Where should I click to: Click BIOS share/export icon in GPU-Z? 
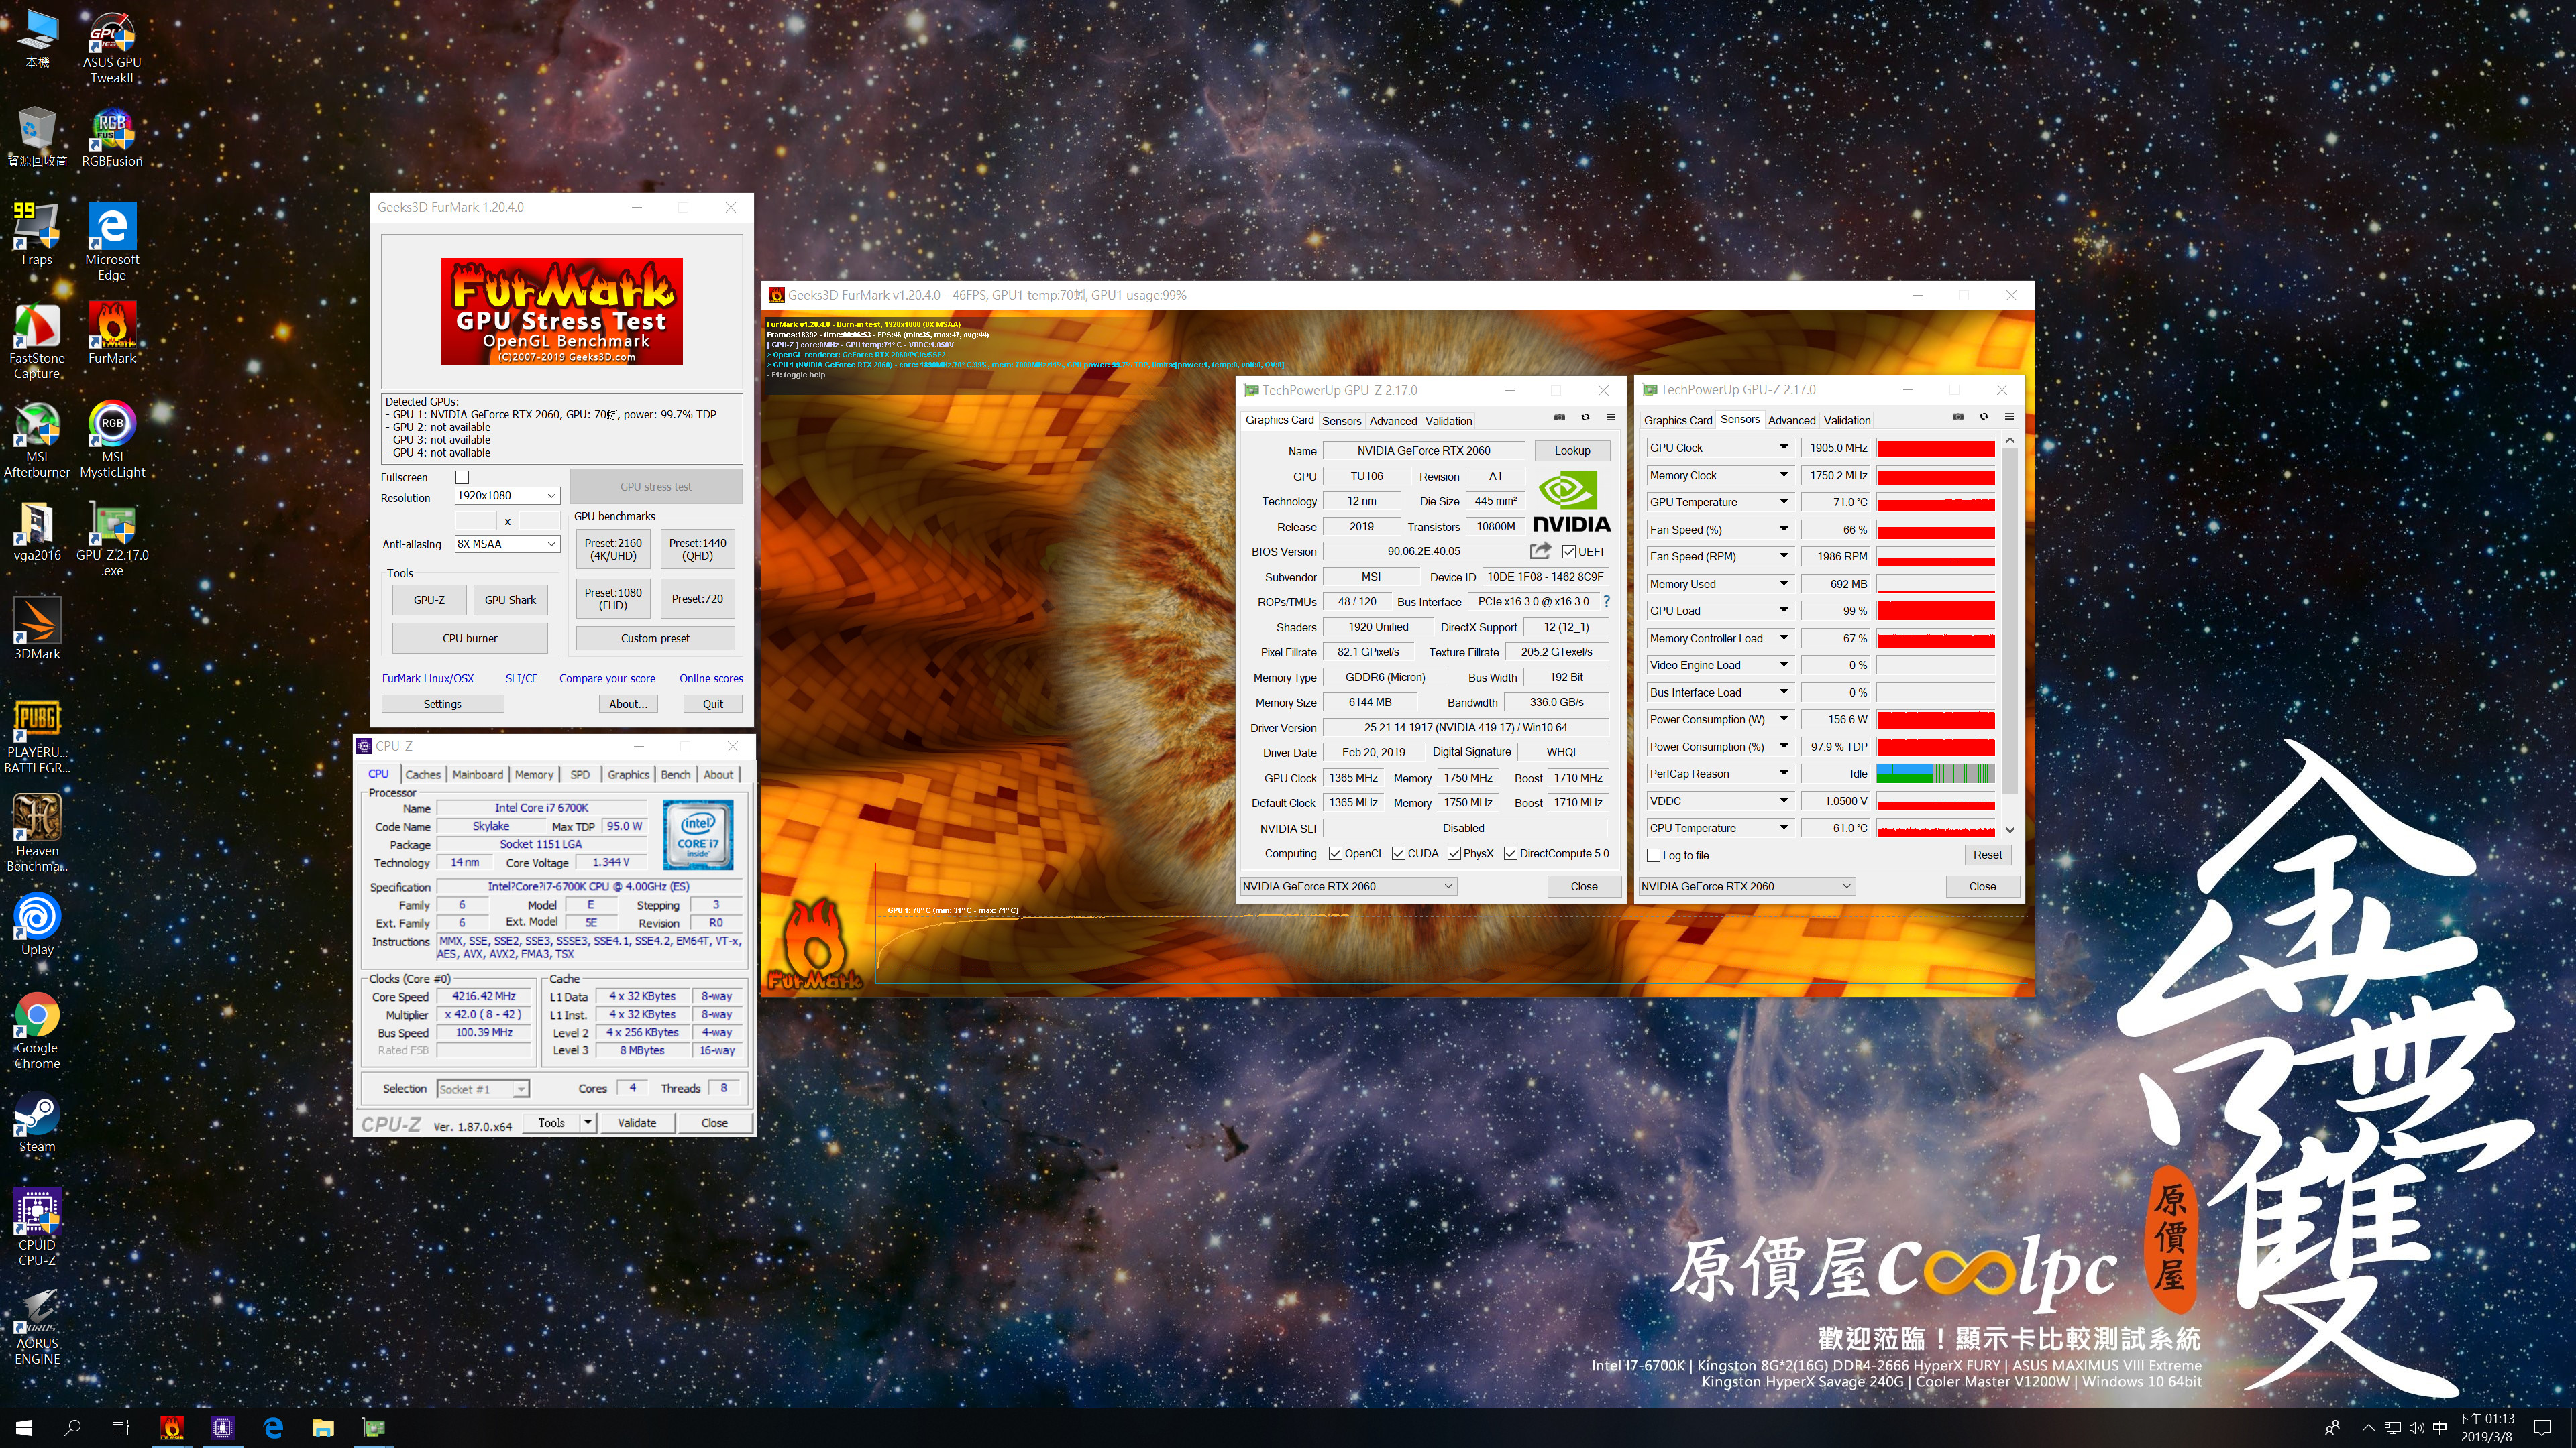pos(1540,550)
